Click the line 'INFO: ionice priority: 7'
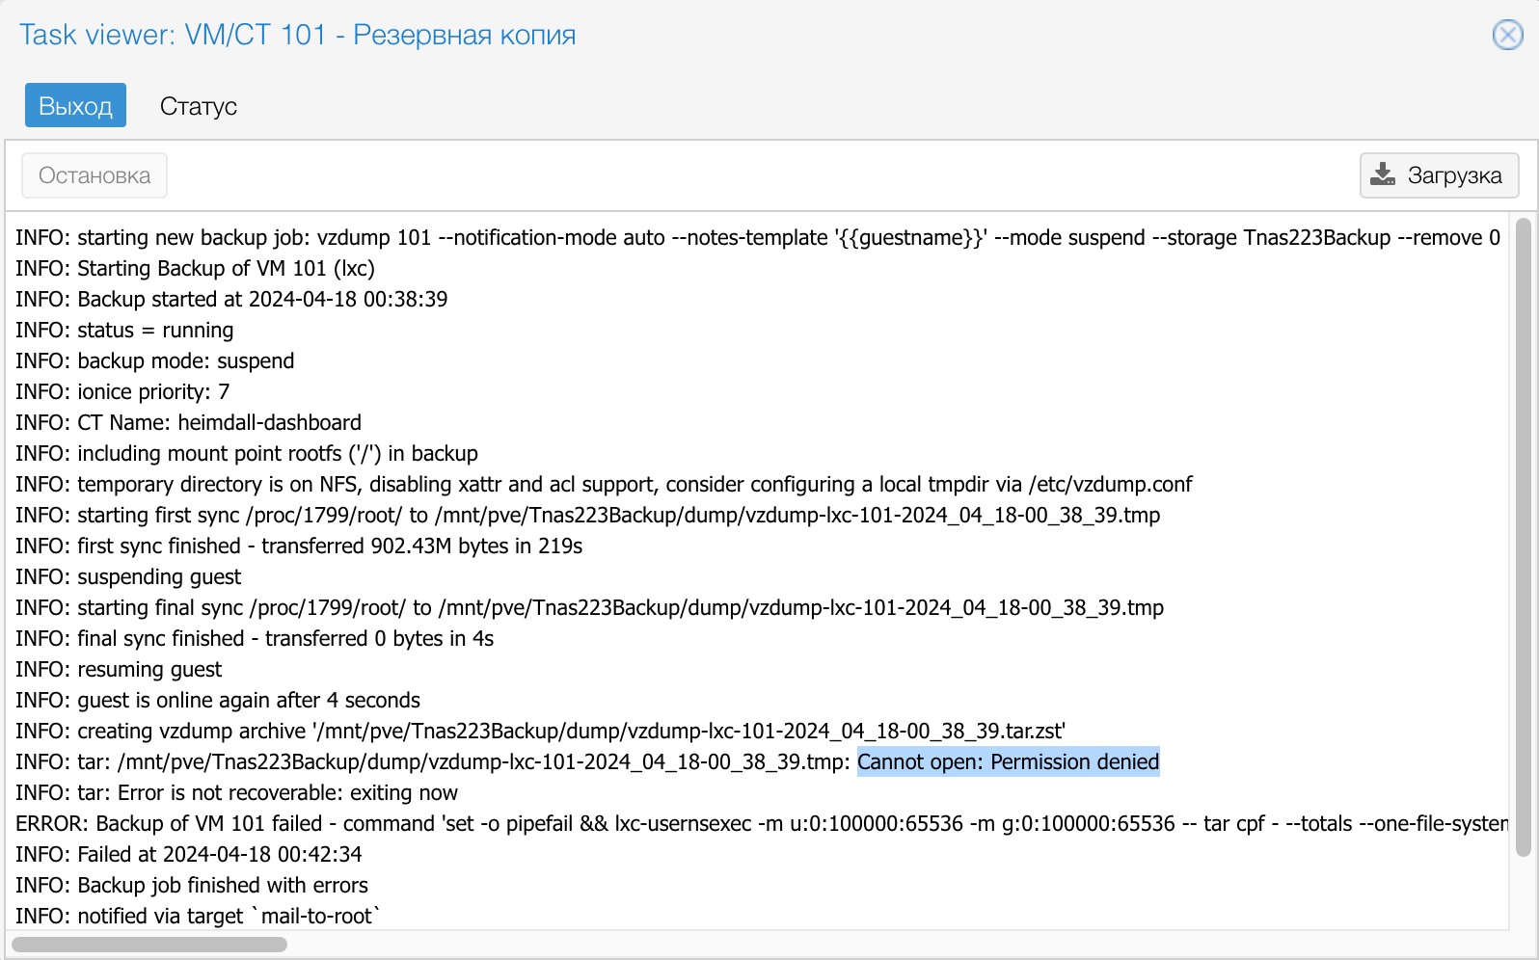This screenshot has width=1539, height=960. tap(122, 391)
